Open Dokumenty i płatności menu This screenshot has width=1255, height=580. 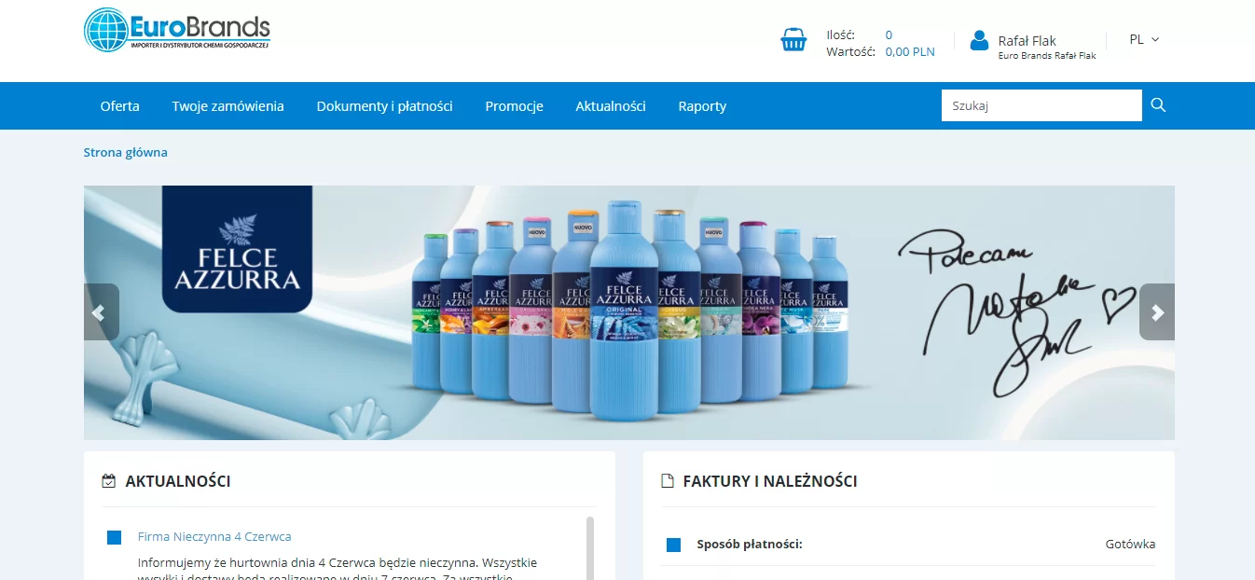(x=385, y=106)
